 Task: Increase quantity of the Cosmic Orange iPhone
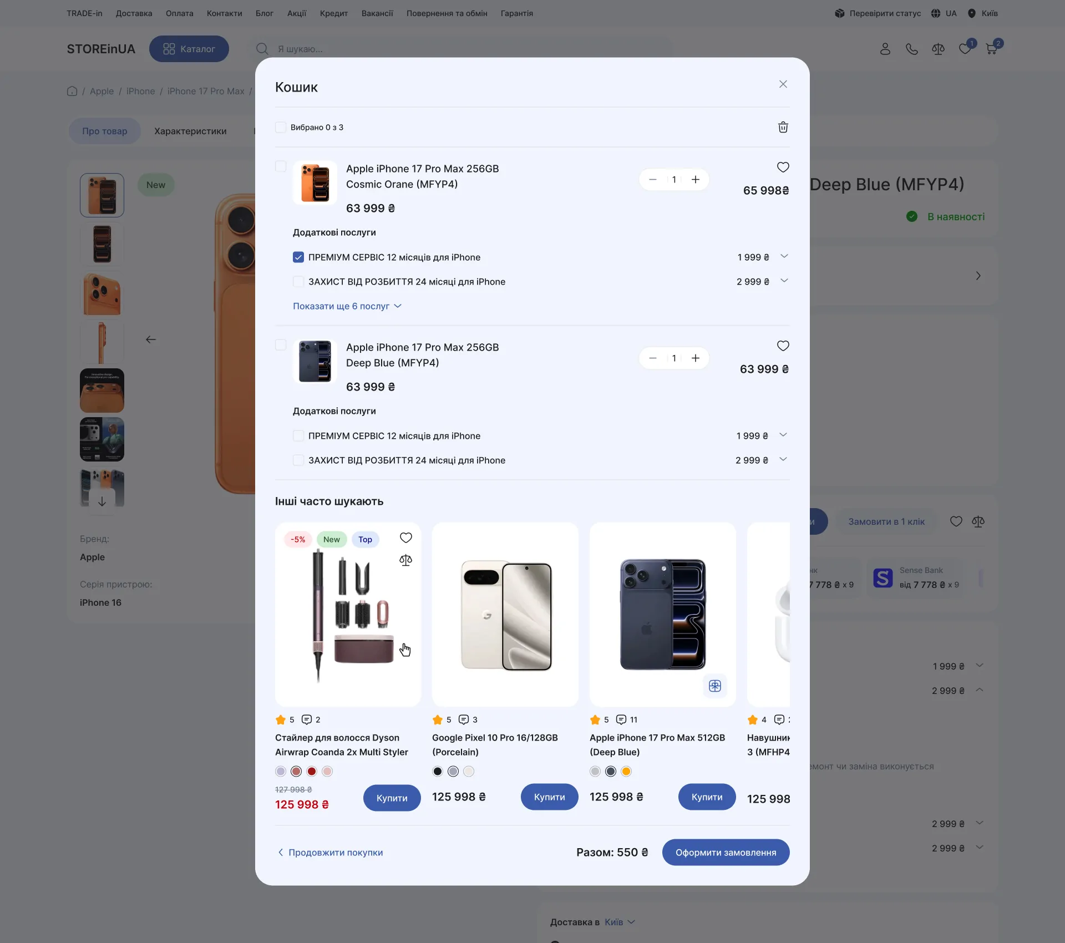(695, 179)
